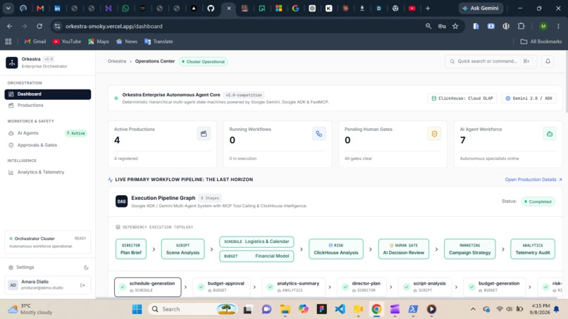Screen dimensions: 568x319
Task: Click the logout icon beside Amara Diallo
Action: (82, 285)
